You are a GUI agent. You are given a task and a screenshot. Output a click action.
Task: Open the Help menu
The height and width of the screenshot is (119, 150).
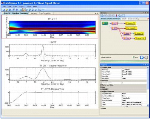(35, 7)
